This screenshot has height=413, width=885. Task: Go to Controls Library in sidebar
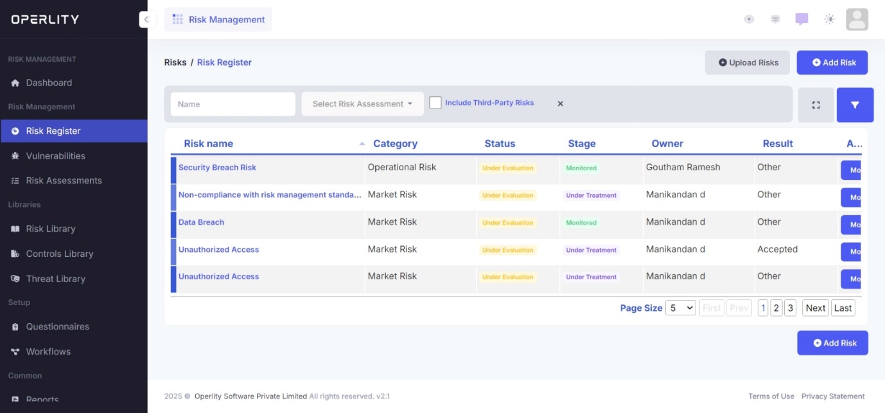coord(59,254)
